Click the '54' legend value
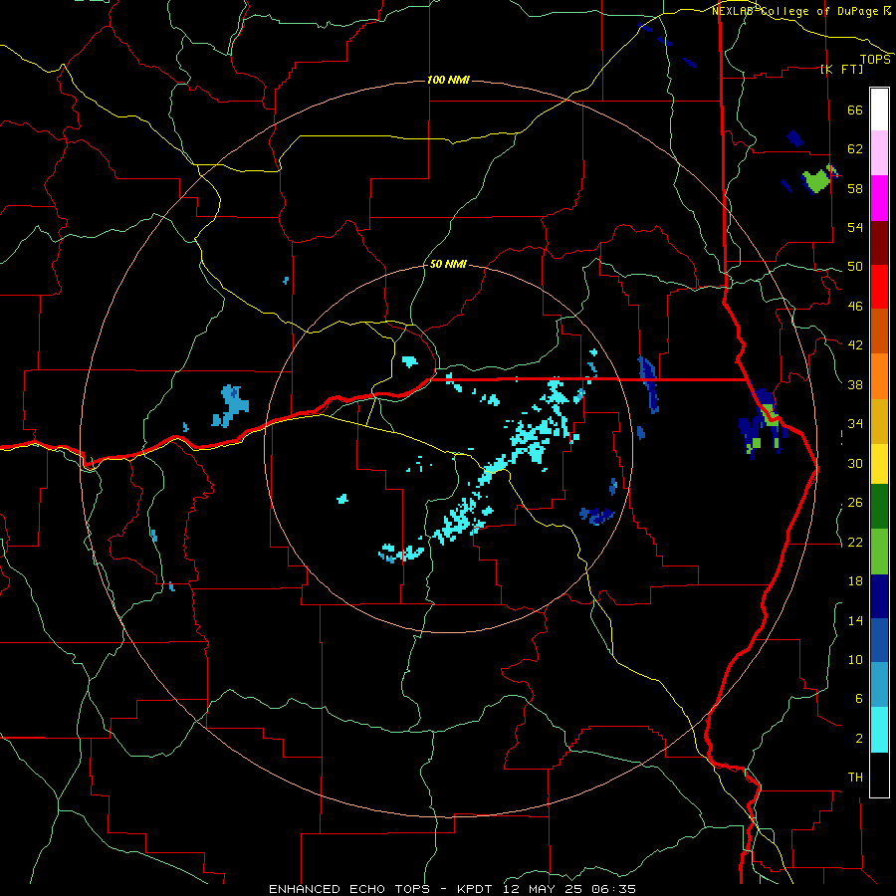896x896 pixels. 855,227
